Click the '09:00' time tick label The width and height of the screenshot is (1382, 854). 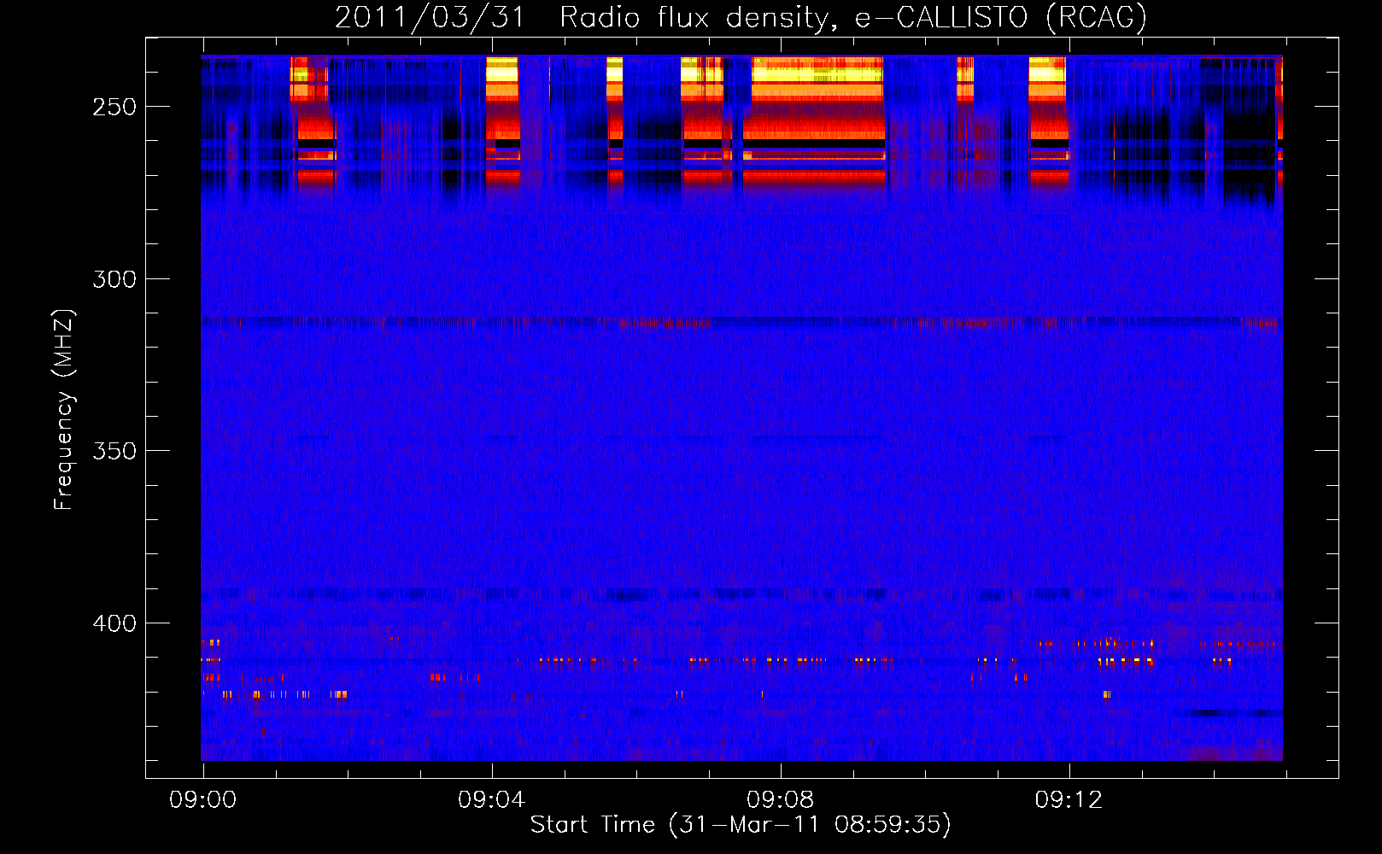203,800
